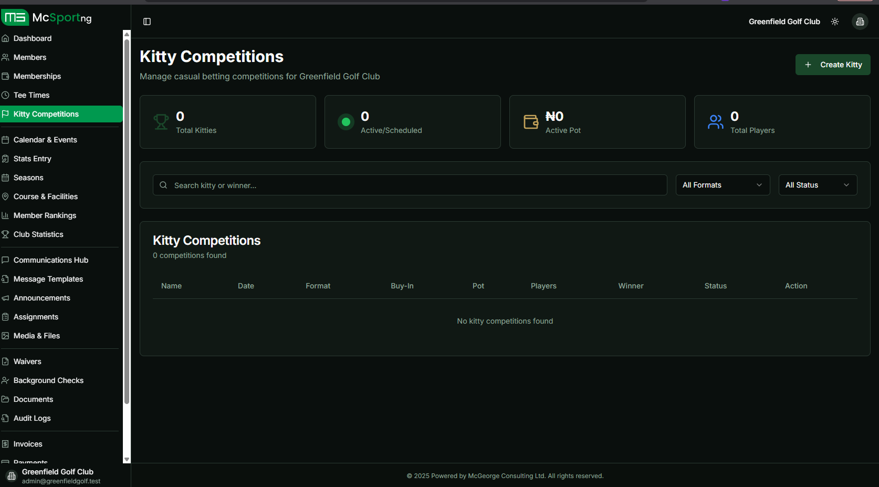The image size is (879, 487).
Task: Click the McSporting logo icon
Action: pyautogui.click(x=15, y=18)
